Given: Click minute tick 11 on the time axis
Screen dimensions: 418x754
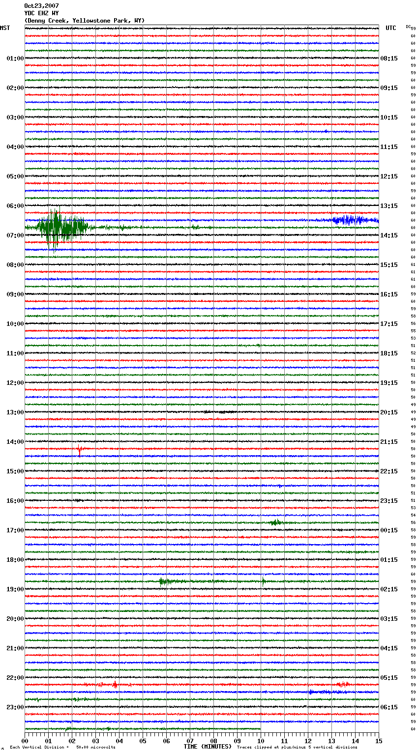Looking at the screenshot, I should tap(284, 741).
